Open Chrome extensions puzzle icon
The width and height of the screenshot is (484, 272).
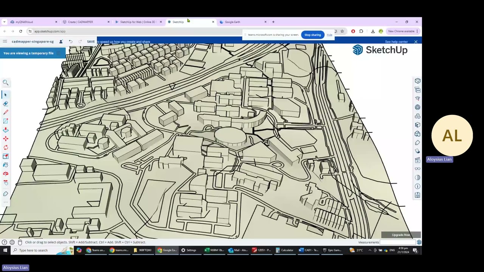tap(361, 31)
